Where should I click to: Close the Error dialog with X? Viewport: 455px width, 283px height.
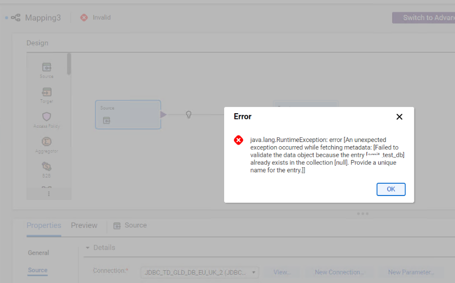(x=399, y=117)
